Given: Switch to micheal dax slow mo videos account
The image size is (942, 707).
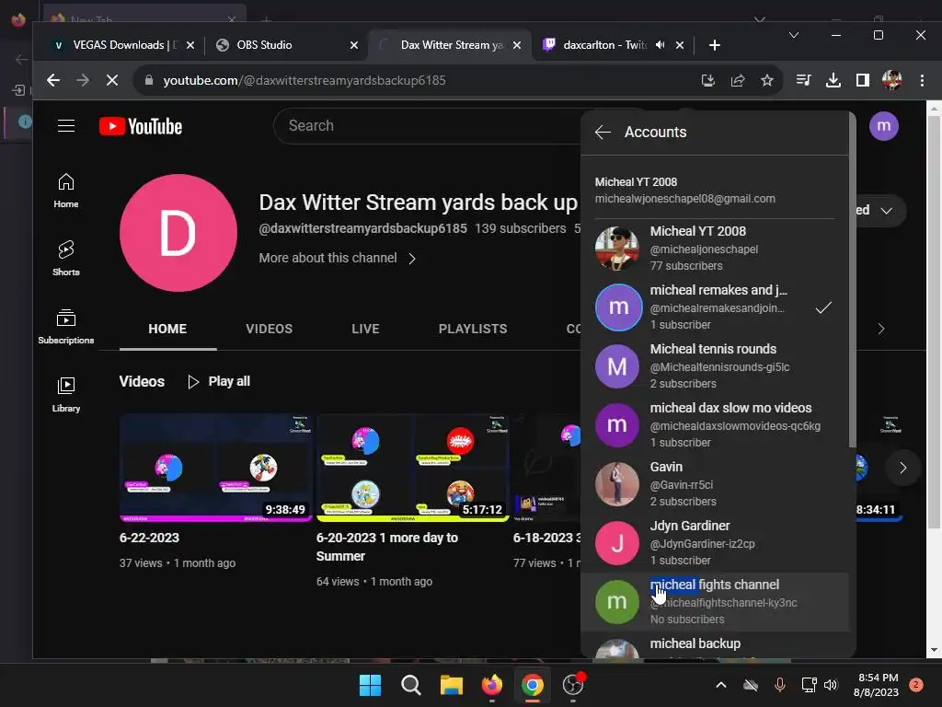Looking at the screenshot, I should coord(715,425).
